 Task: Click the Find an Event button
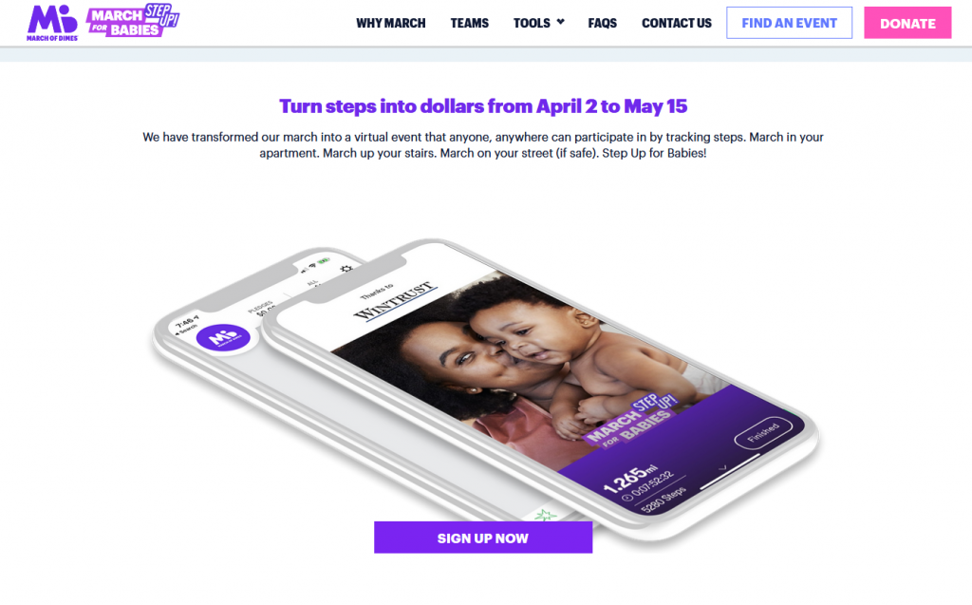pos(789,23)
